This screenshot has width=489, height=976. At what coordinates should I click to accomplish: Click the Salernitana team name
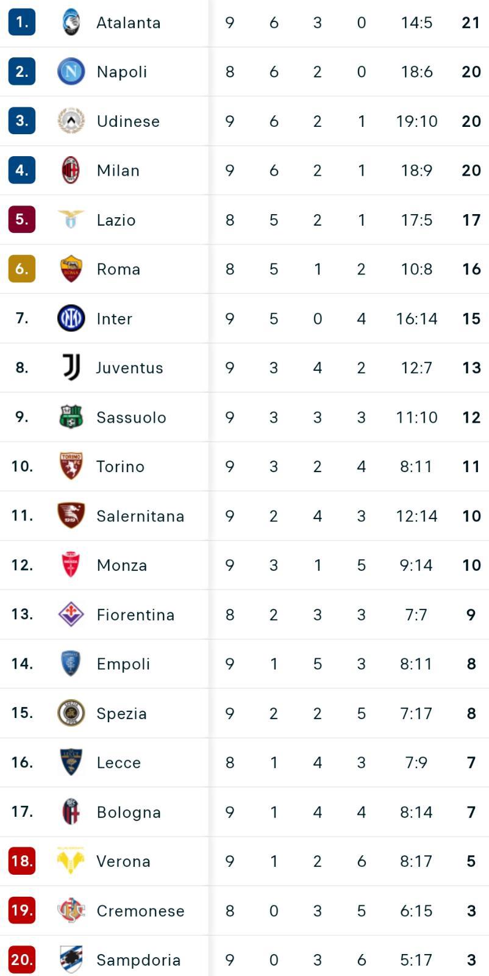tap(140, 516)
